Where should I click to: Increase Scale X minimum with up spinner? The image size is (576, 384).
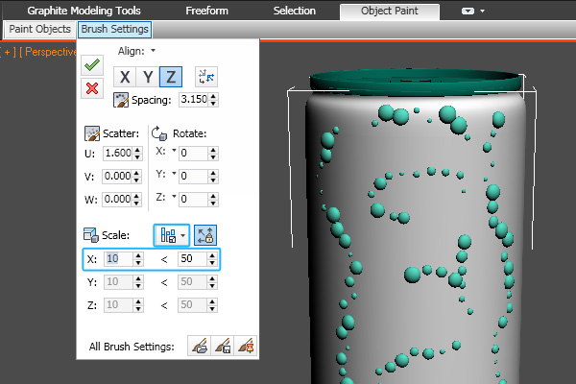coord(138,255)
